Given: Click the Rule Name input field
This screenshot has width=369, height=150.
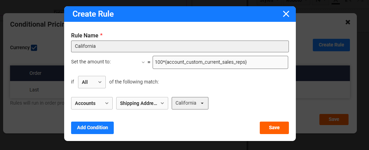Looking at the screenshot, I should (x=180, y=46).
